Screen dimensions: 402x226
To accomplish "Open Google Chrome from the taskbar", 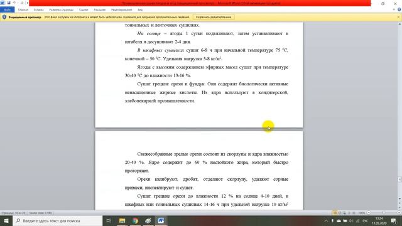I will (x=135, y=220).
